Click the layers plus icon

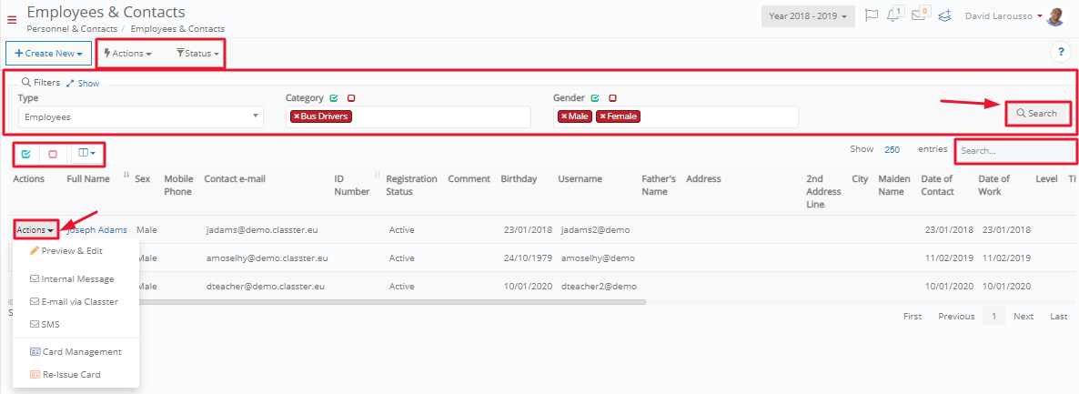pos(945,15)
